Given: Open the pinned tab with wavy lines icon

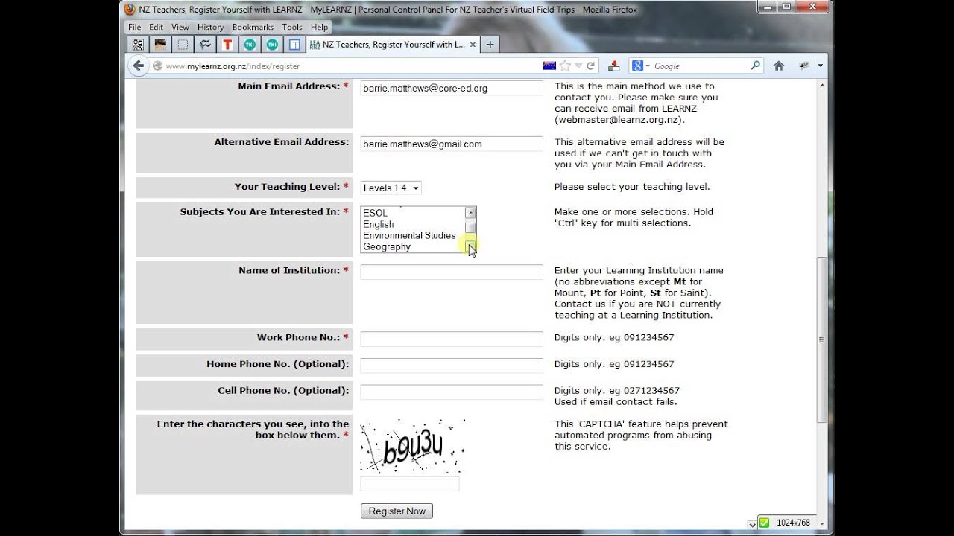Looking at the screenshot, I should coord(205,45).
